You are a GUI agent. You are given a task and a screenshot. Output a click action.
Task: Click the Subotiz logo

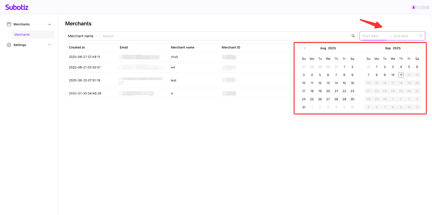tap(17, 7)
